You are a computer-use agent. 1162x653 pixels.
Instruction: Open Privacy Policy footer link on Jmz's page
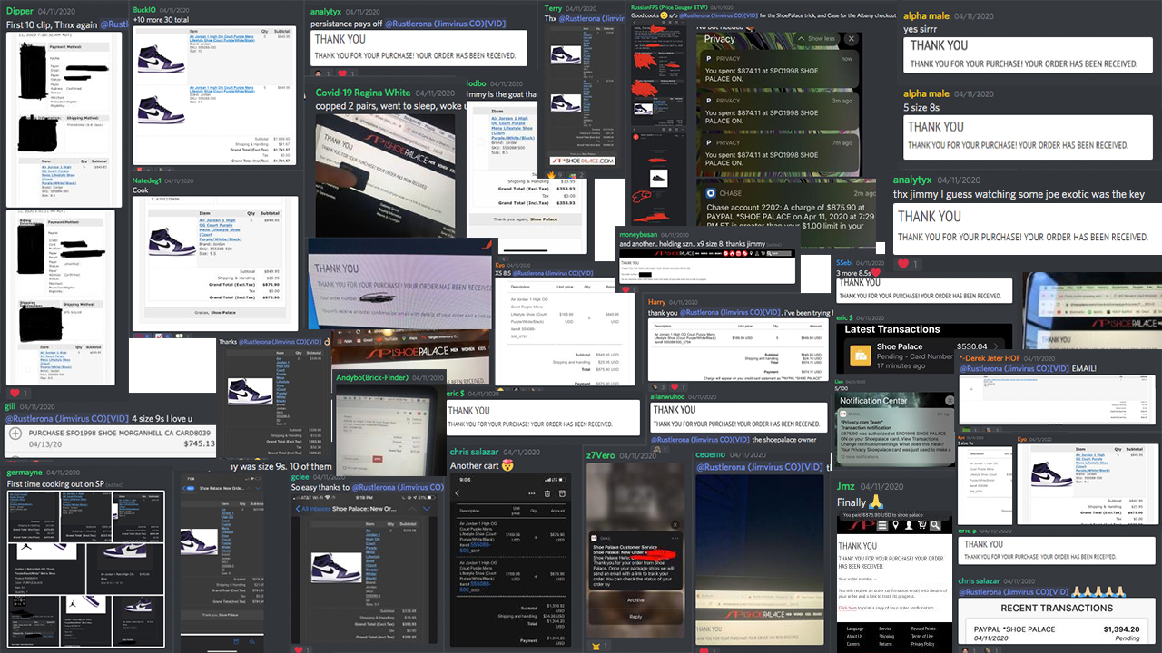pyautogui.click(x=923, y=644)
